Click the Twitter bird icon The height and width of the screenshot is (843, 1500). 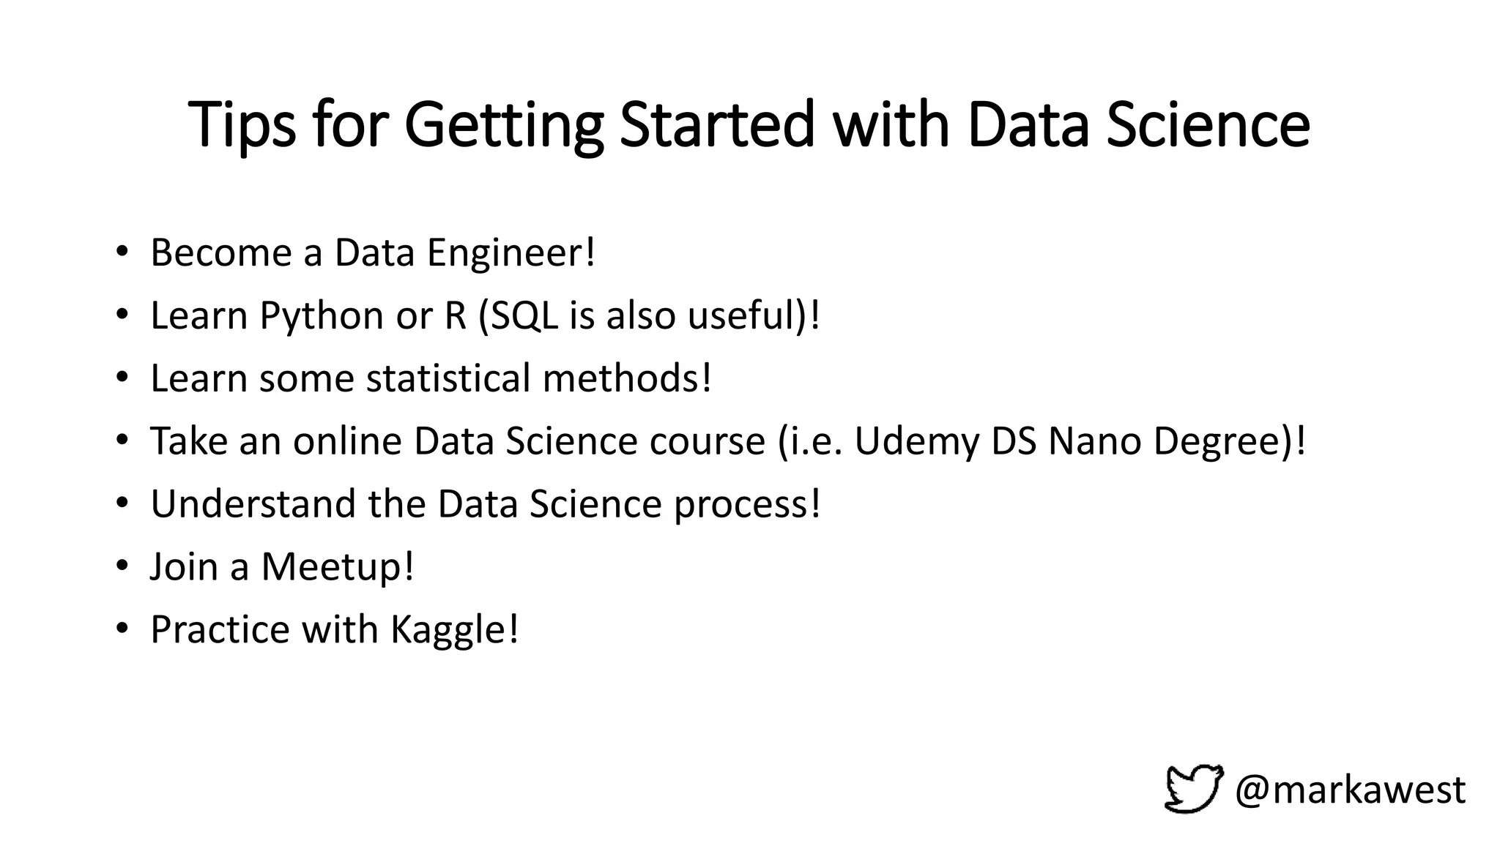tap(1193, 789)
